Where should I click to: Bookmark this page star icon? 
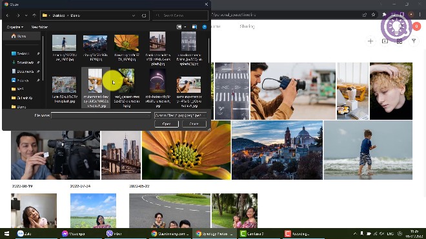(x=373, y=15)
